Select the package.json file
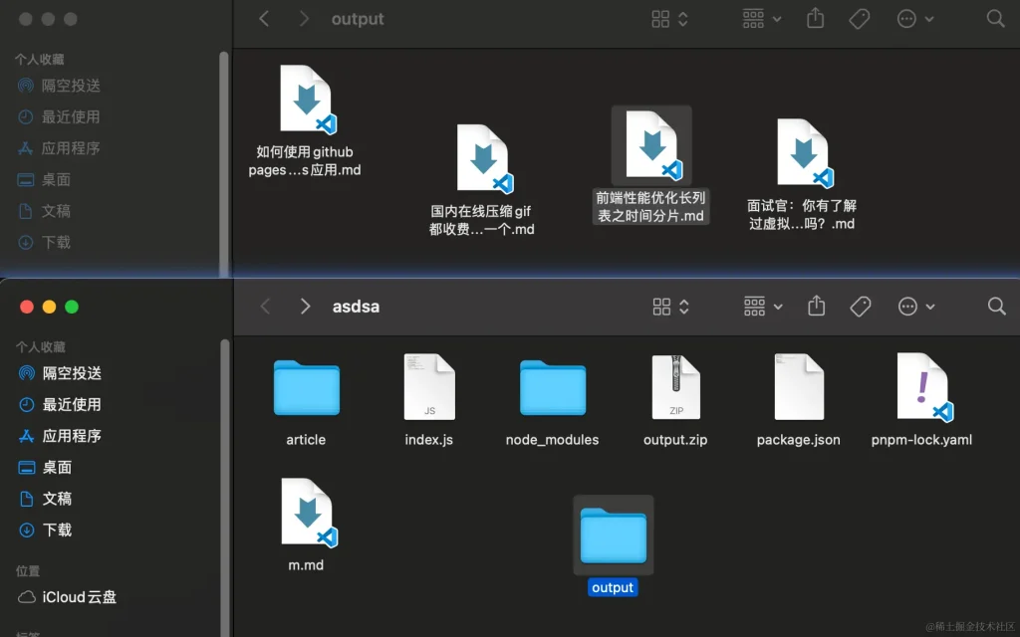Viewport: 1020px width, 637px height. click(x=799, y=388)
